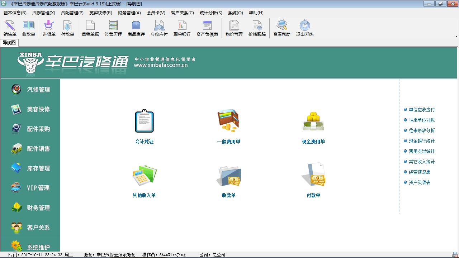Open the 往来账龄分析 link
459x258 pixels.
422,130
